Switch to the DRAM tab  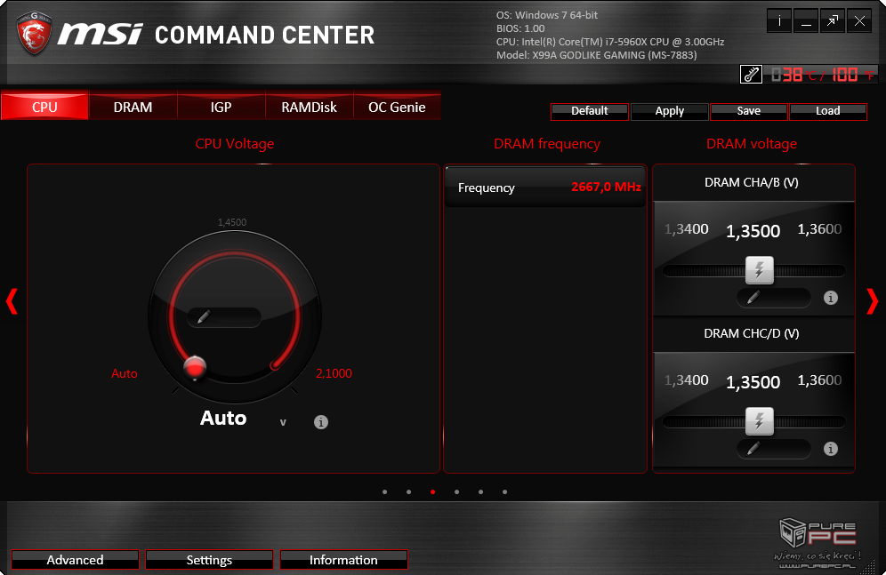click(133, 107)
